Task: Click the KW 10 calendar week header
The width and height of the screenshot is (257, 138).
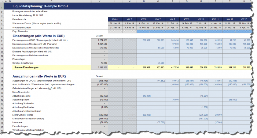Action: pyautogui.click(x=201, y=19)
